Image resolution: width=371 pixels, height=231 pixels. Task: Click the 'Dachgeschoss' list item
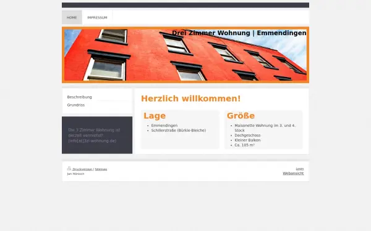click(247, 136)
